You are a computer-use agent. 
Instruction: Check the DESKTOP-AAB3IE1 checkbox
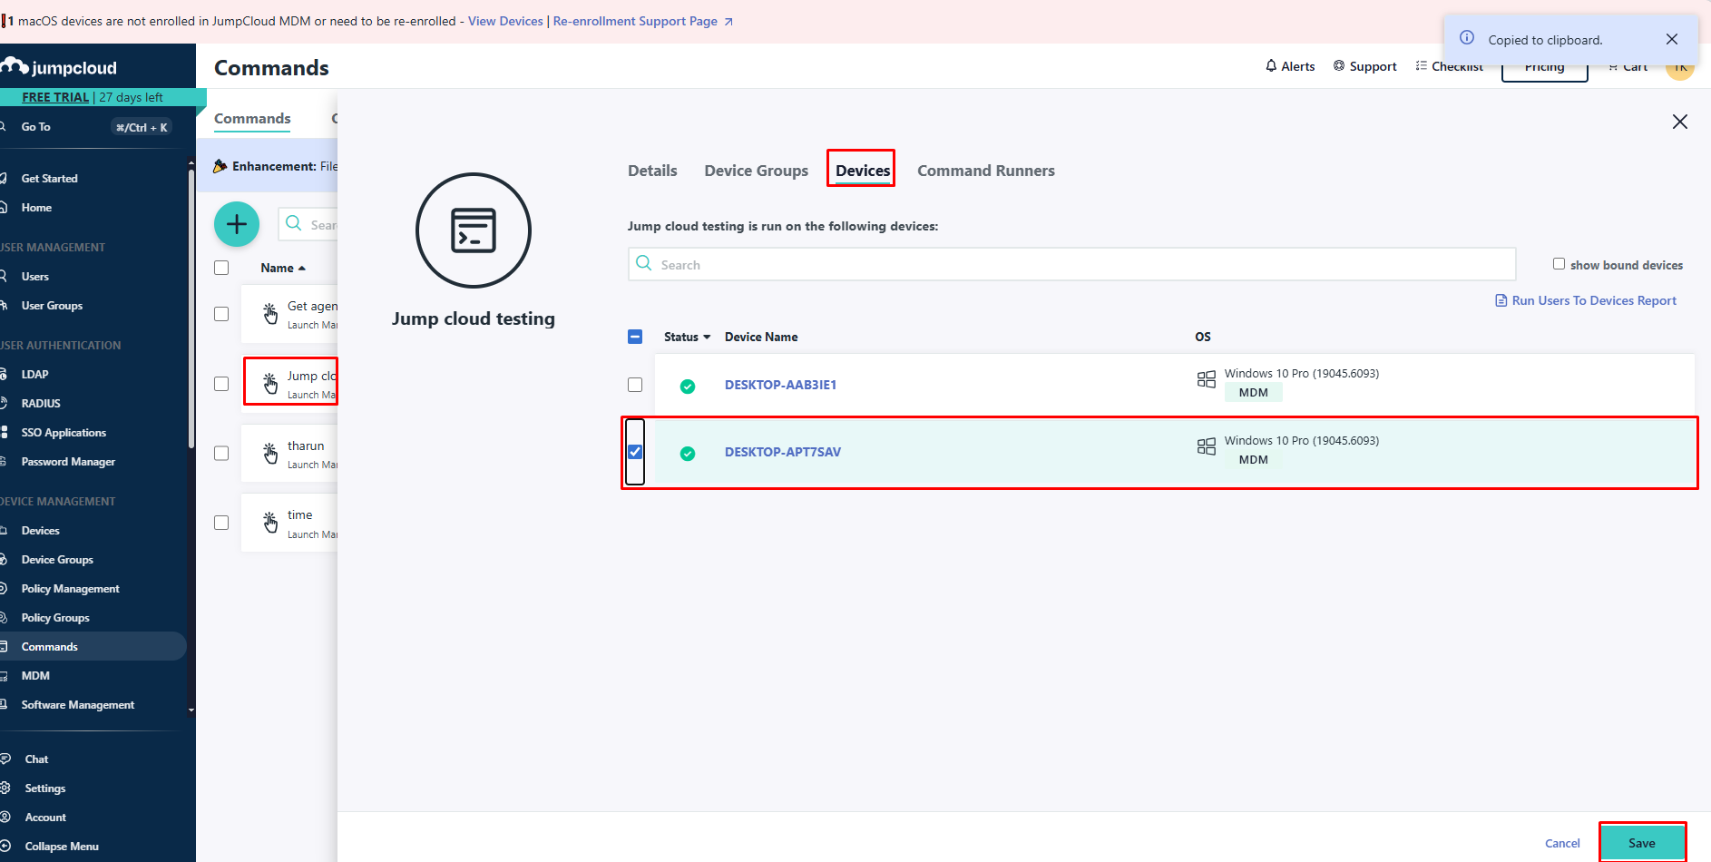click(x=635, y=385)
